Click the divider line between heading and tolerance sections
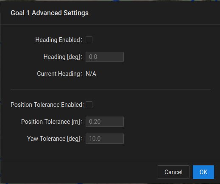220x184 pixels. (111, 89)
